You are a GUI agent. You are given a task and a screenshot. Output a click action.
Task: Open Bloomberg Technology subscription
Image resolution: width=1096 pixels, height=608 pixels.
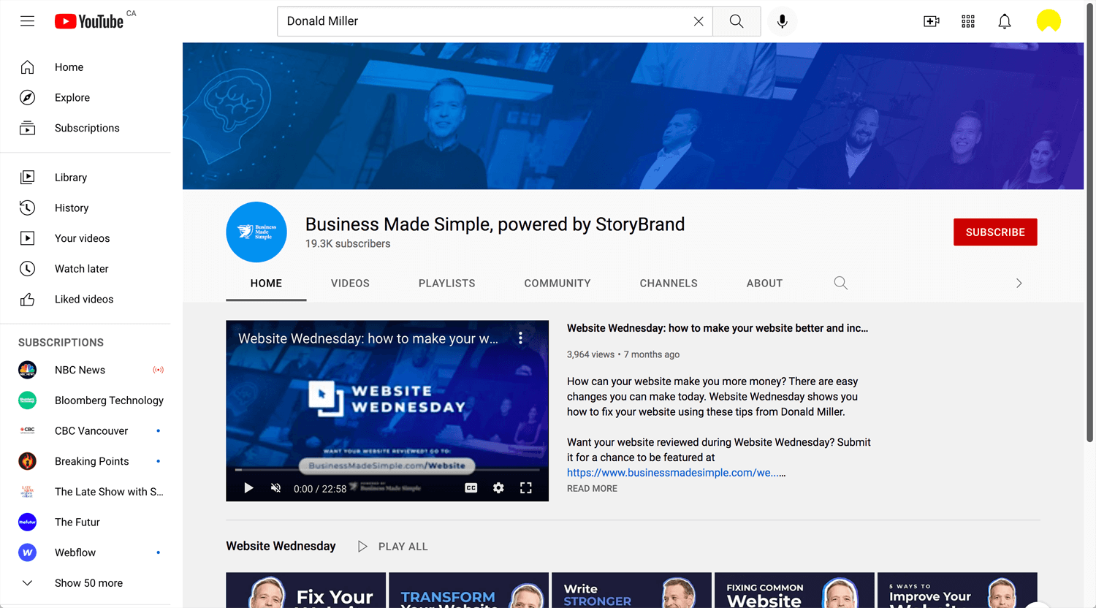pos(85,400)
